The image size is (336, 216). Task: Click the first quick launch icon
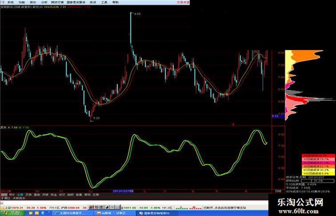(31, 213)
